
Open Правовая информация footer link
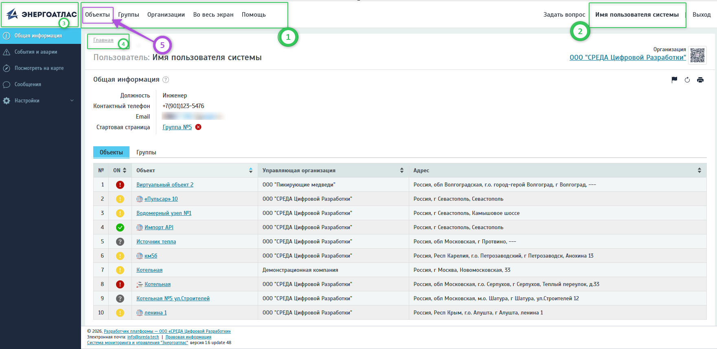coord(189,337)
